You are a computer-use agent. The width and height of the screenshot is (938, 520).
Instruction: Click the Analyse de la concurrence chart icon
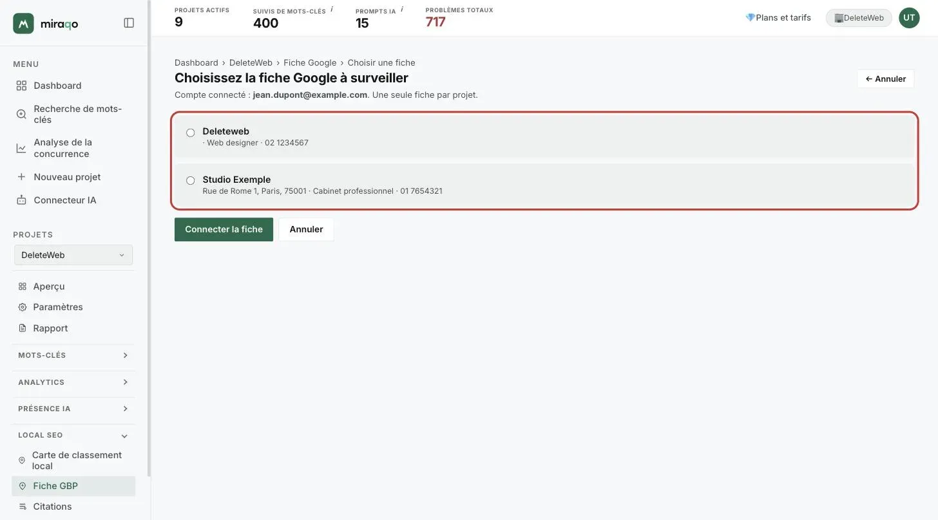pos(21,148)
